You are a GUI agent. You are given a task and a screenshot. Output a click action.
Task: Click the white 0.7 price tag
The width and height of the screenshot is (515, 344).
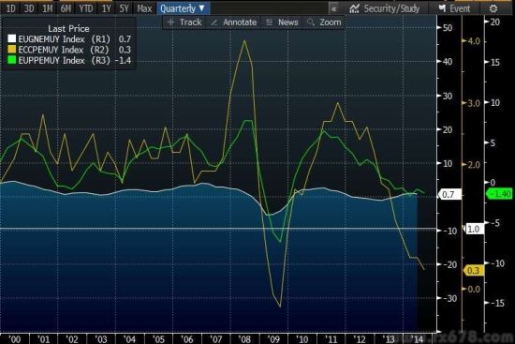pyautogui.click(x=449, y=194)
